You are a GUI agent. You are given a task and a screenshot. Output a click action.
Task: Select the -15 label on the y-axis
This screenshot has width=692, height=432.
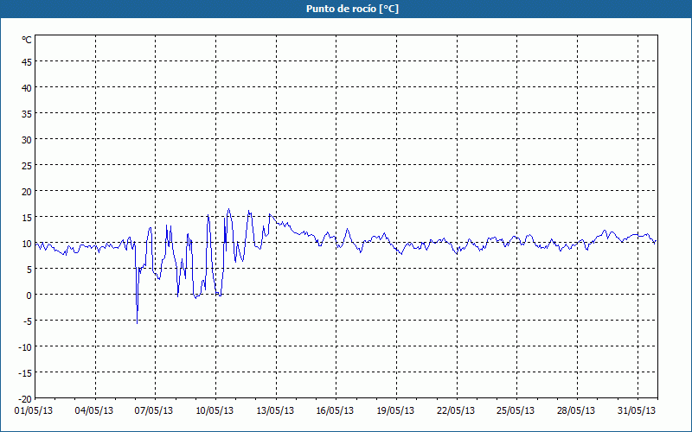[x=25, y=372]
